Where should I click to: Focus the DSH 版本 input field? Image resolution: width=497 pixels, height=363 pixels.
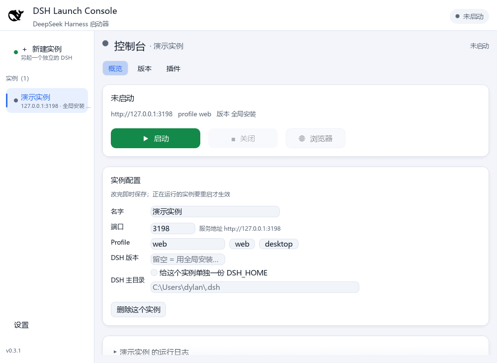188,260
